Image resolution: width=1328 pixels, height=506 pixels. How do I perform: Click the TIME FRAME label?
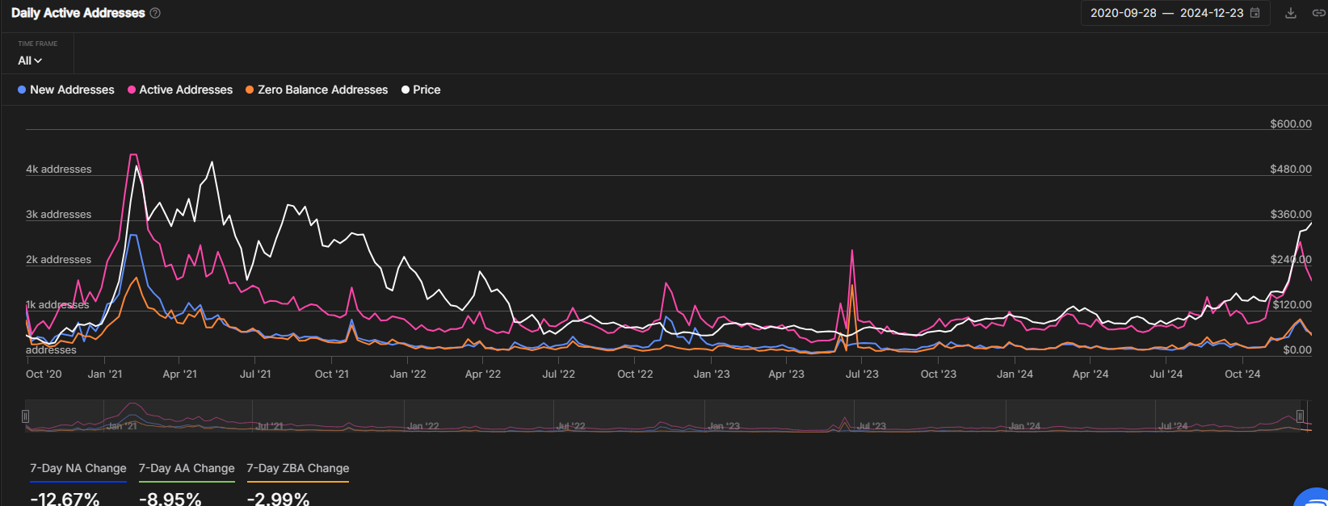(38, 44)
